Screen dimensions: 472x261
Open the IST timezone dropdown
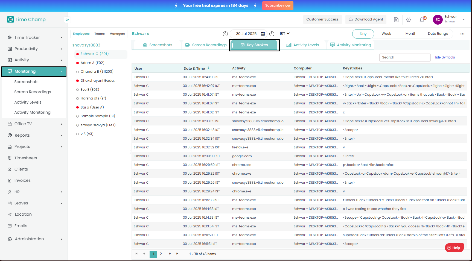coord(284,34)
